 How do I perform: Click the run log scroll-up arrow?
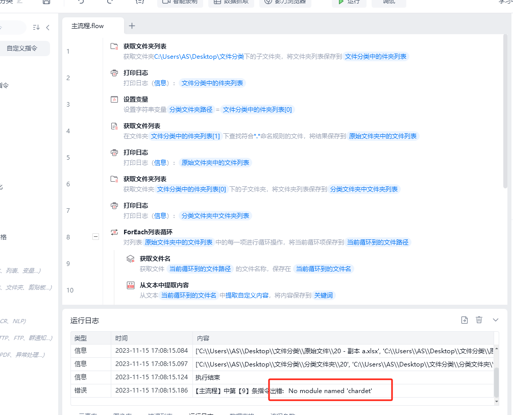point(496,349)
